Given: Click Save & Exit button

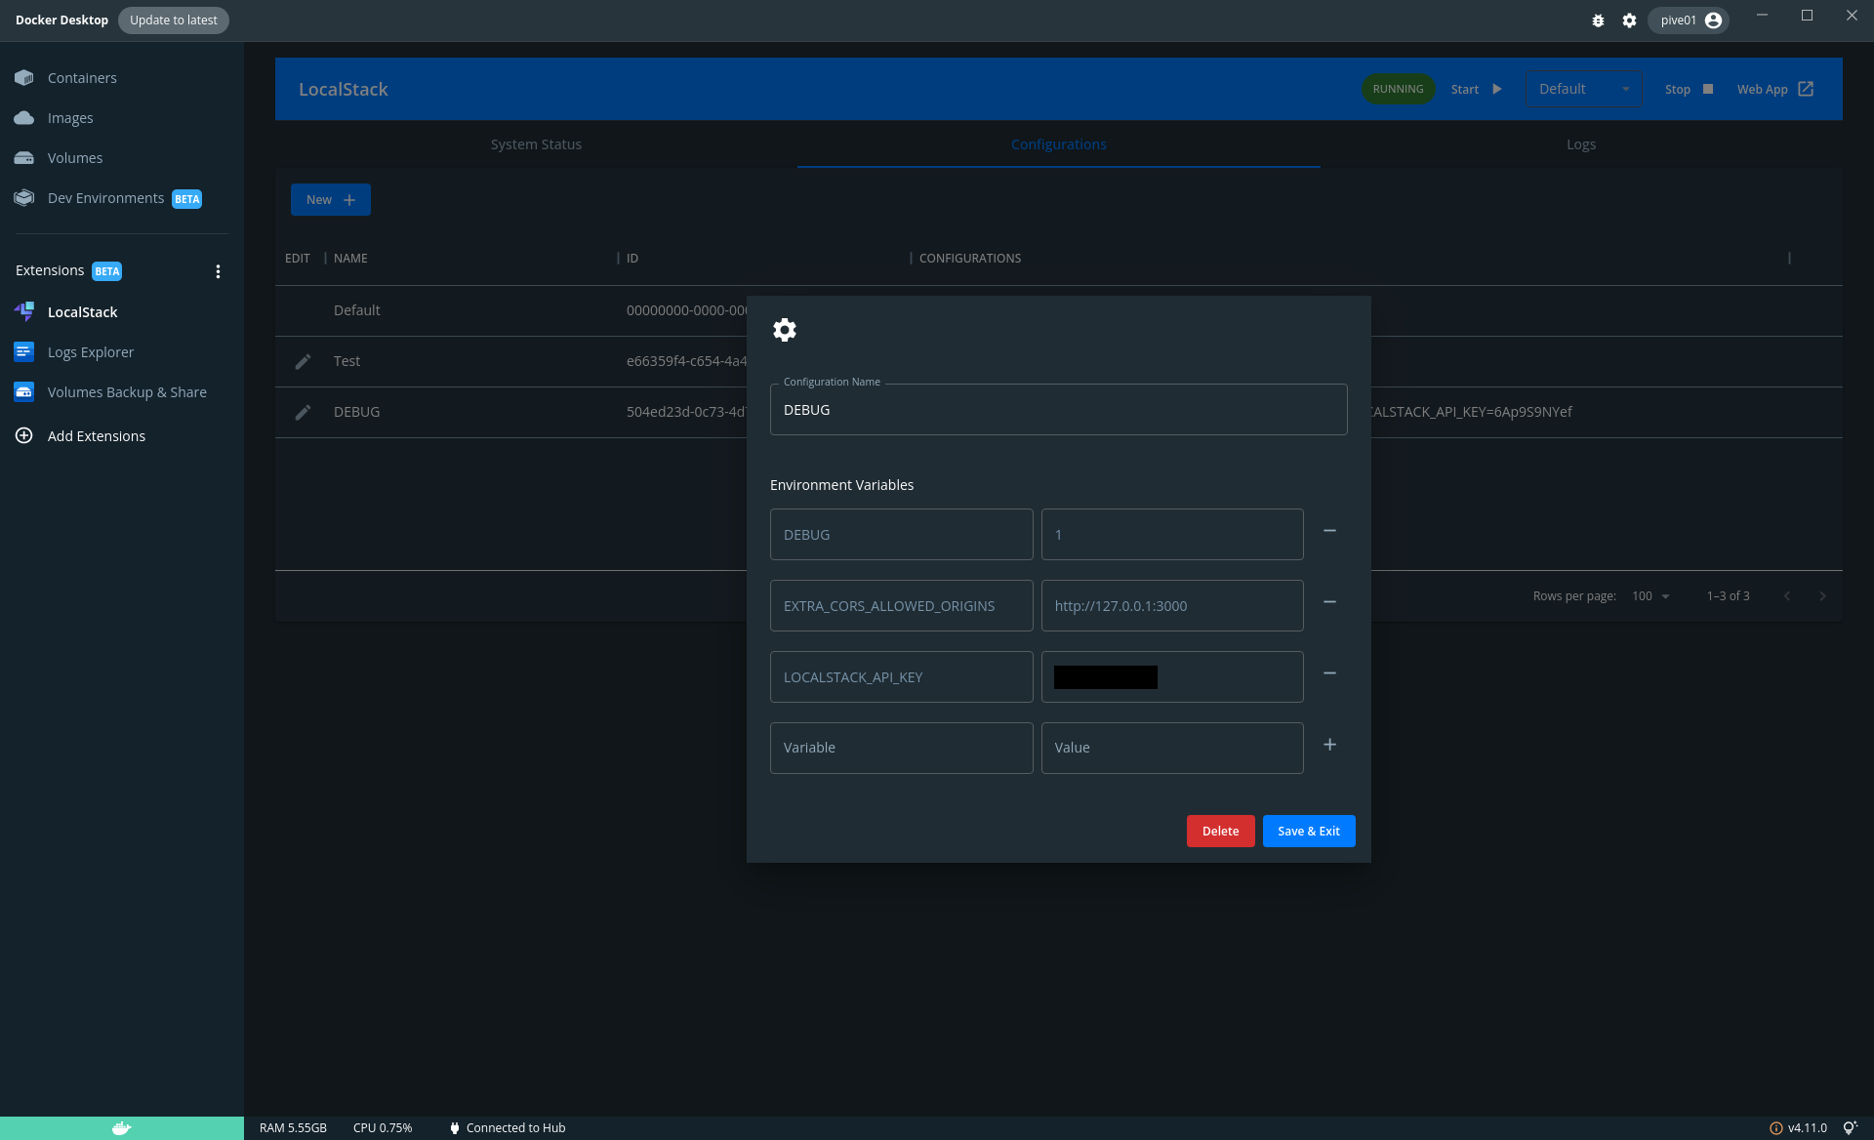Looking at the screenshot, I should tap(1308, 832).
